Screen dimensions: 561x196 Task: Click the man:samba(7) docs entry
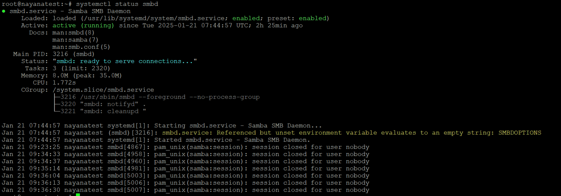pyautogui.click(x=76, y=40)
